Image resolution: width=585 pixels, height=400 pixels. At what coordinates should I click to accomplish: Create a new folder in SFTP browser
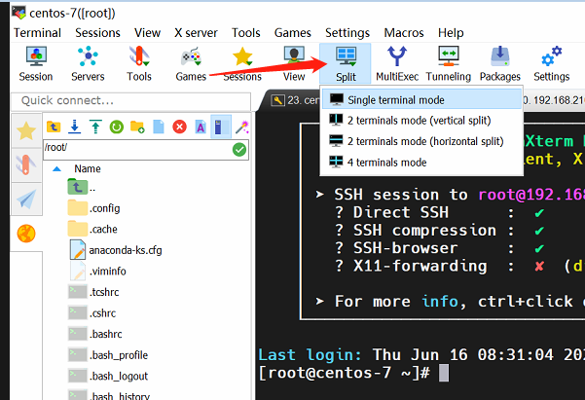click(137, 127)
